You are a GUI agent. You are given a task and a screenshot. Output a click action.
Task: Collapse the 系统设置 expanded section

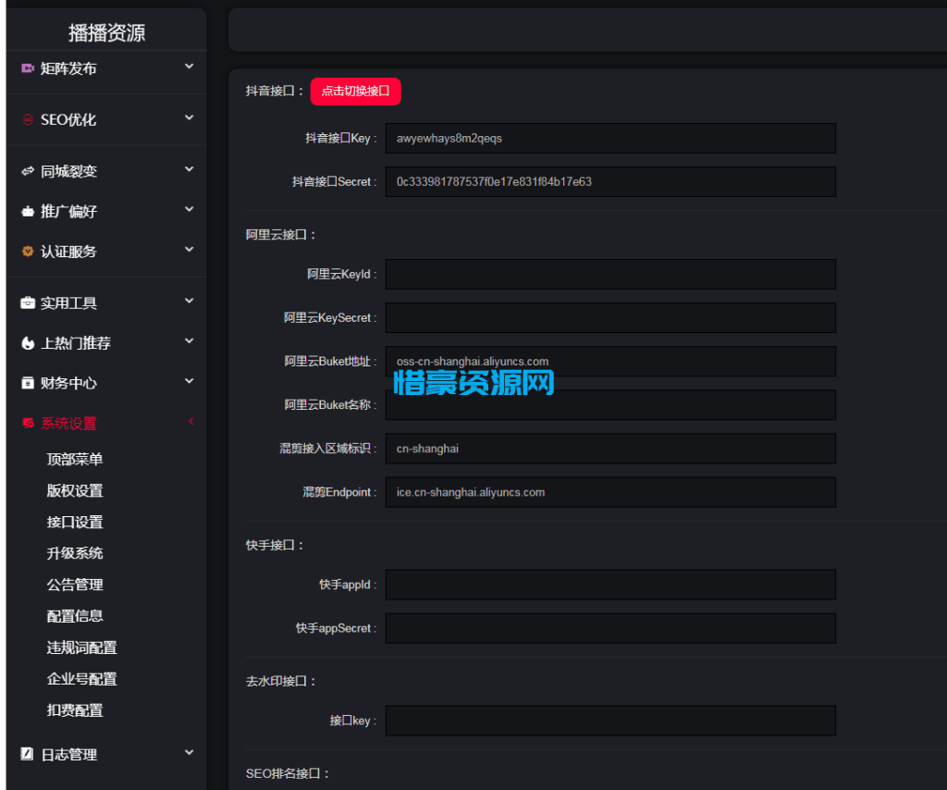click(x=191, y=422)
